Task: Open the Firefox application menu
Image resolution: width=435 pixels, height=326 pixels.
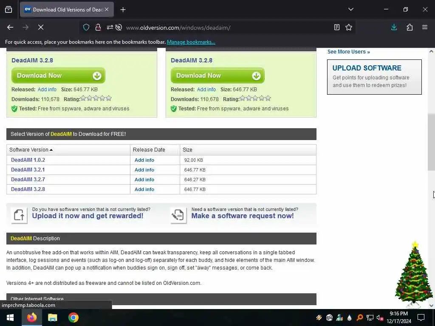Action: pos(425,27)
